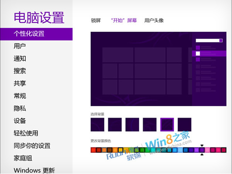This screenshot has height=174, width=232.
Task: Select 同步你的设置 option
Action: coord(32,146)
